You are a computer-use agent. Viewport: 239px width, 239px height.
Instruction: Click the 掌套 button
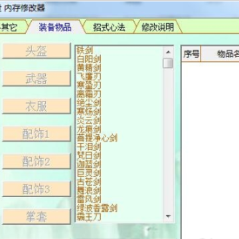pyautogui.click(x=37, y=216)
